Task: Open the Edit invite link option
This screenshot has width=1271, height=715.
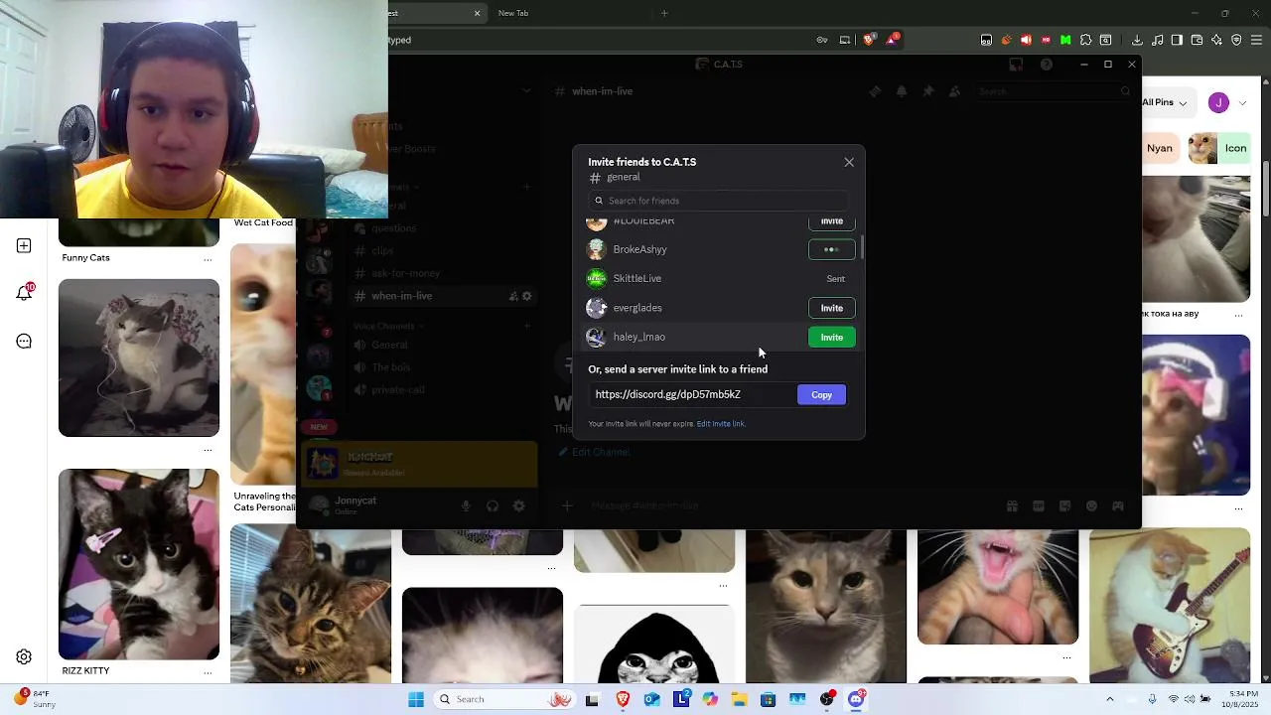Action: (x=720, y=424)
